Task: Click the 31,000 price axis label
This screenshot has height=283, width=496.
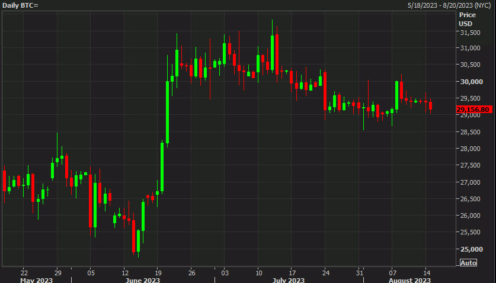Action: pyautogui.click(x=470, y=48)
